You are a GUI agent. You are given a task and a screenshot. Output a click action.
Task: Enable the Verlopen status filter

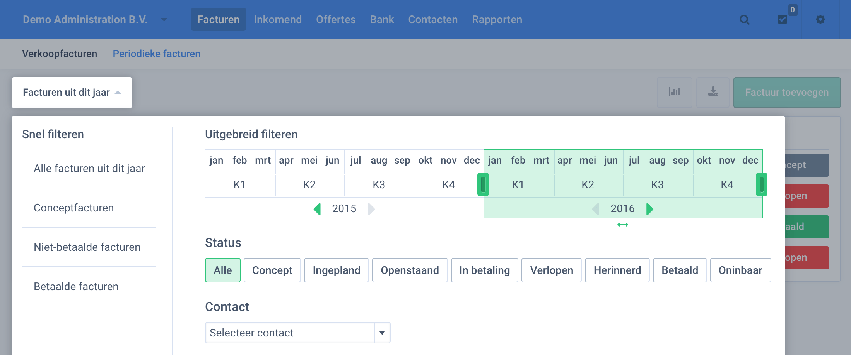coord(551,270)
